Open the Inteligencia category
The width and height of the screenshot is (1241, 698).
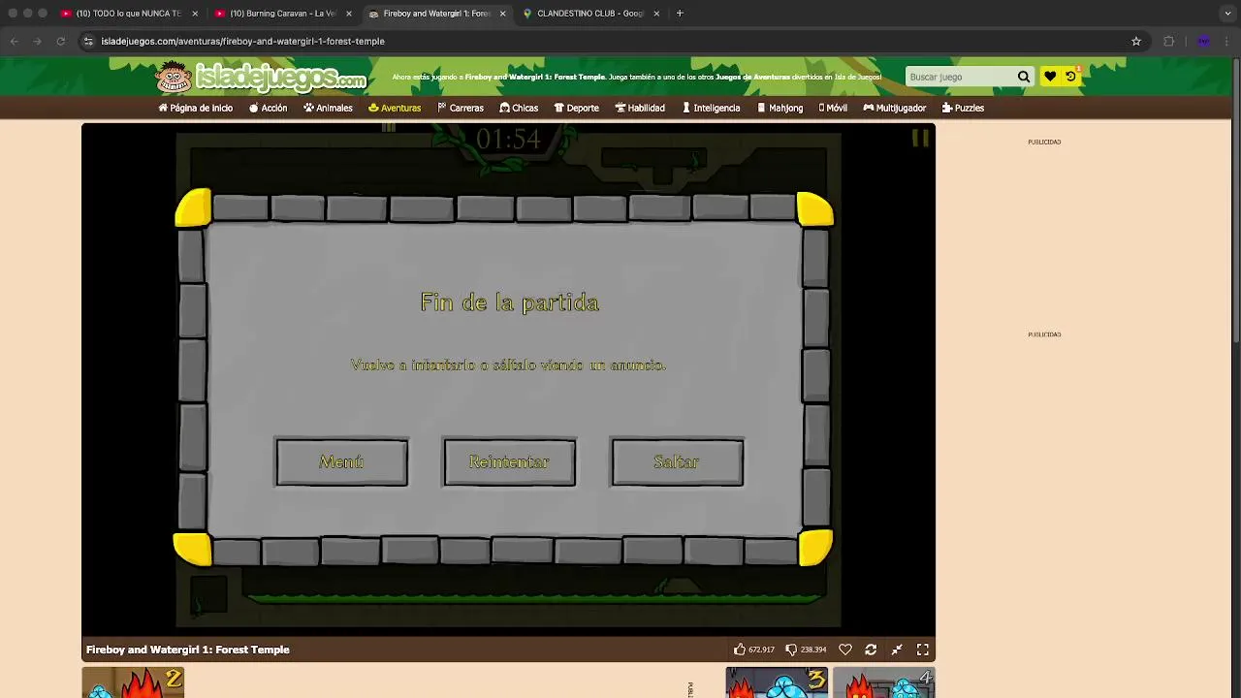711,108
